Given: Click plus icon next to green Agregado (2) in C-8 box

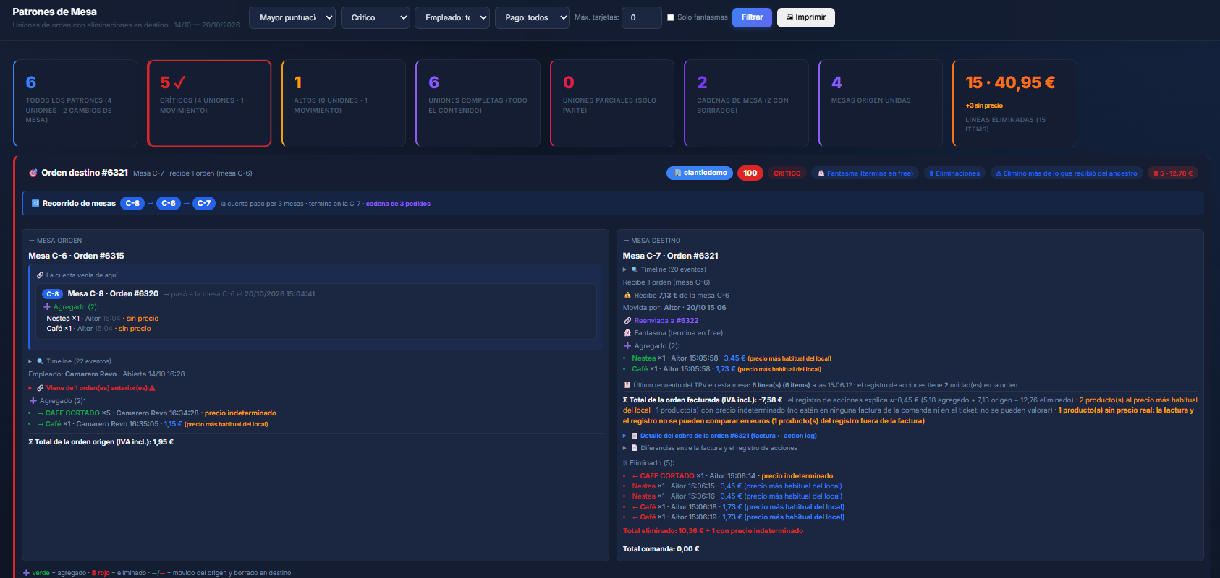Looking at the screenshot, I should tap(47, 307).
